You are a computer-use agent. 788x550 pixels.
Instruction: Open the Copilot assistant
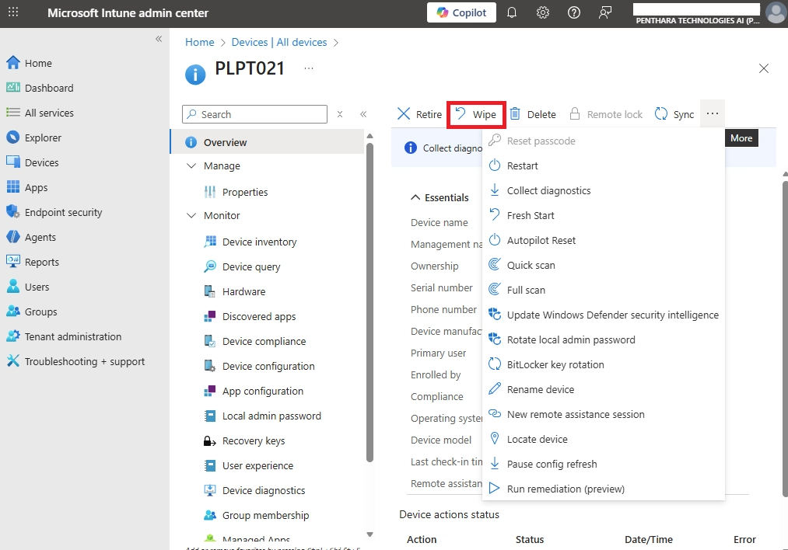click(x=461, y=13)
